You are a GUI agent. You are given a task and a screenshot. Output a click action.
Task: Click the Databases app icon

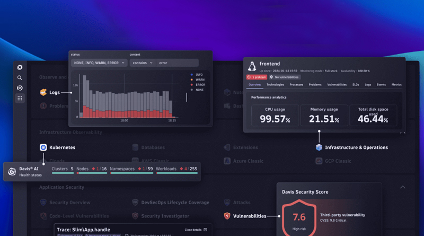pos(135,147)
